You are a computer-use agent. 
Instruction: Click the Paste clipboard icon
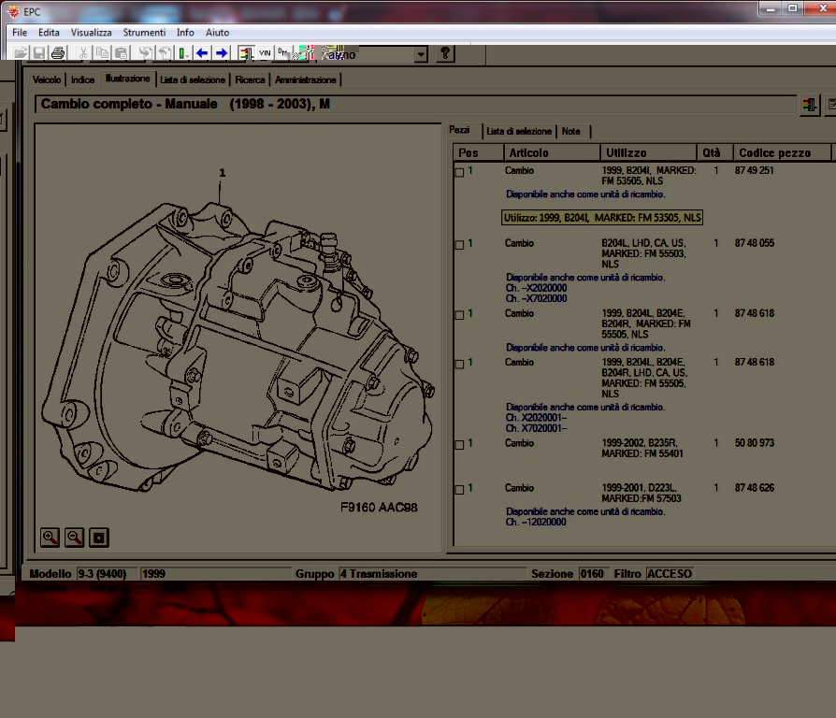pos(121,52)
